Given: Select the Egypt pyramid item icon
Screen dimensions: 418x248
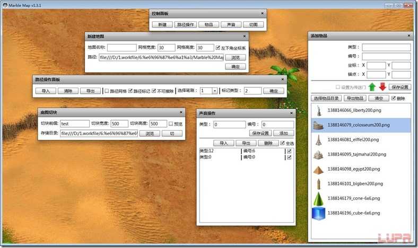Looking at the screenshot, I should (318, 170).
